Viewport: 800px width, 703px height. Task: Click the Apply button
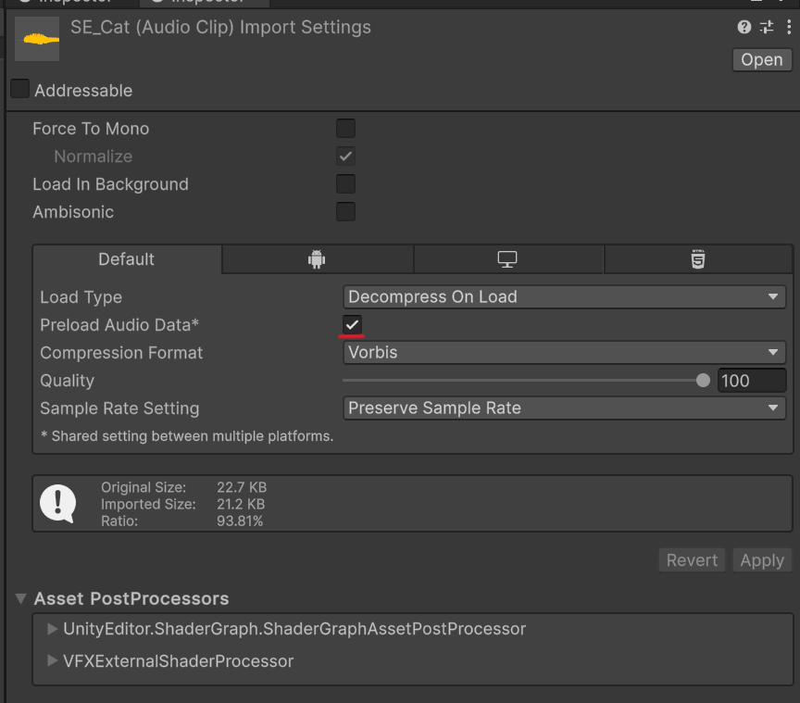[x=762, y=560]
